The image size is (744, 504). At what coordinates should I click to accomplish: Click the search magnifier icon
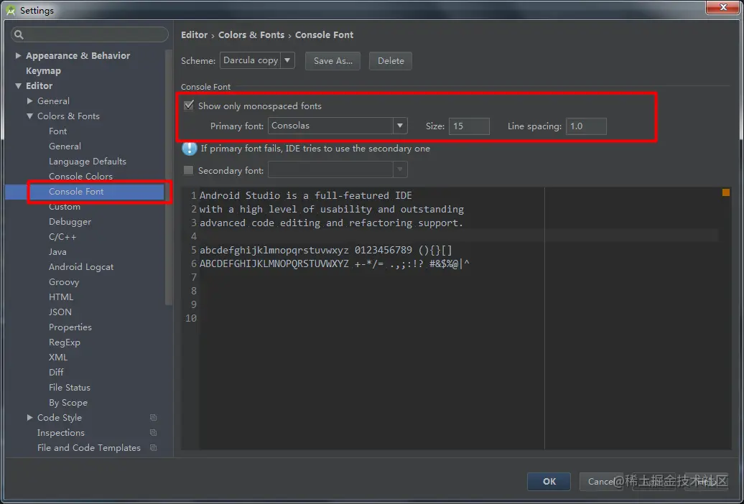coord(19,34)
